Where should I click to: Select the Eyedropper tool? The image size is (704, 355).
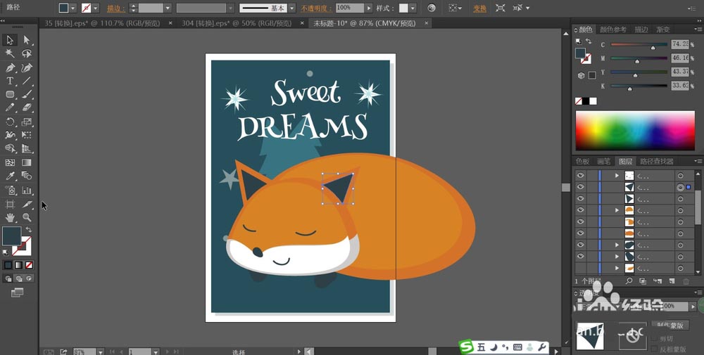coord(9,176)
